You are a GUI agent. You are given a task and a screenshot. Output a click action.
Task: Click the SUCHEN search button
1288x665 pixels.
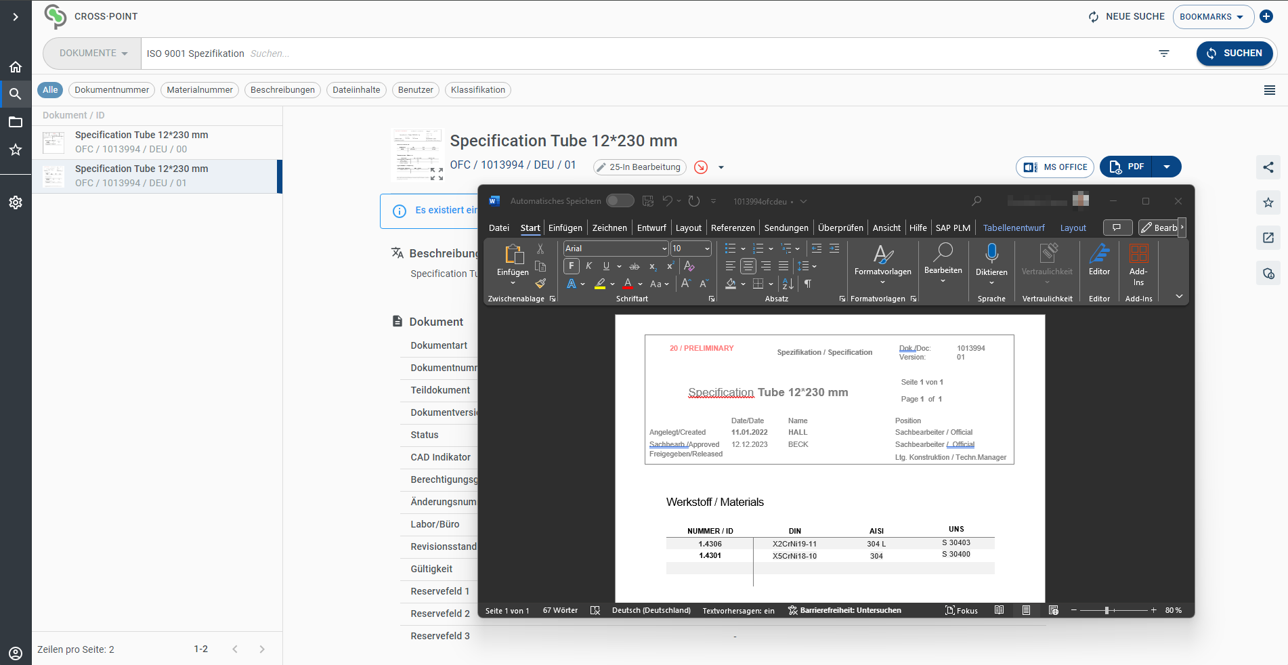click(x=1235, y=53)
